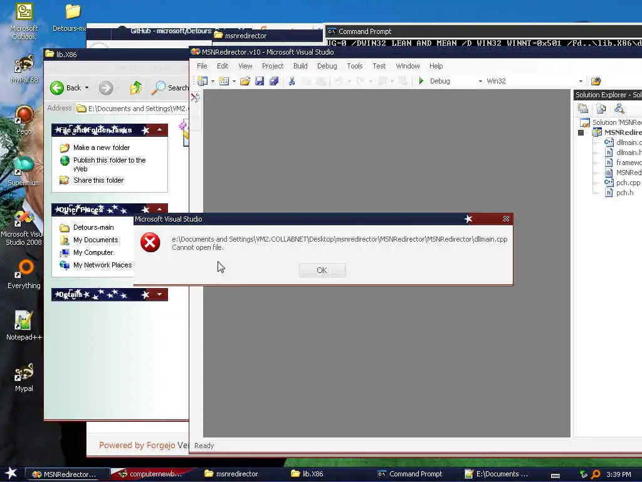Open the Build menu in Visual Studio
642x482 pixels.
[300, 66]
